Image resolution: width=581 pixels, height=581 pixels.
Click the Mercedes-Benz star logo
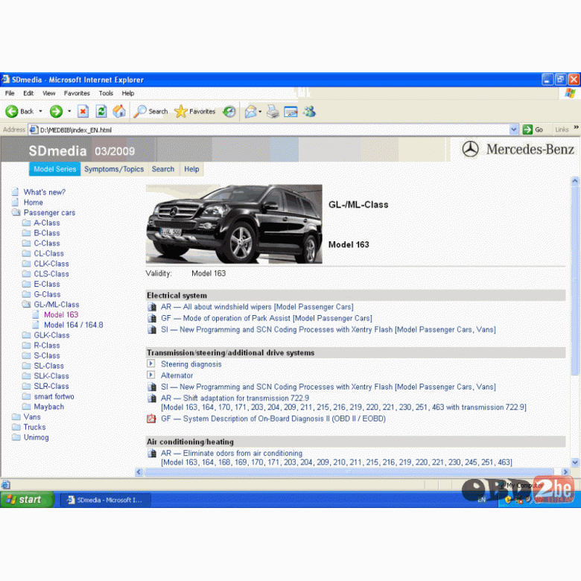click(470, 149)
